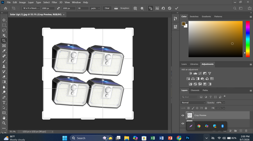Toggle the layer filter switch
The image size is (253, 141).
[225, 97]
